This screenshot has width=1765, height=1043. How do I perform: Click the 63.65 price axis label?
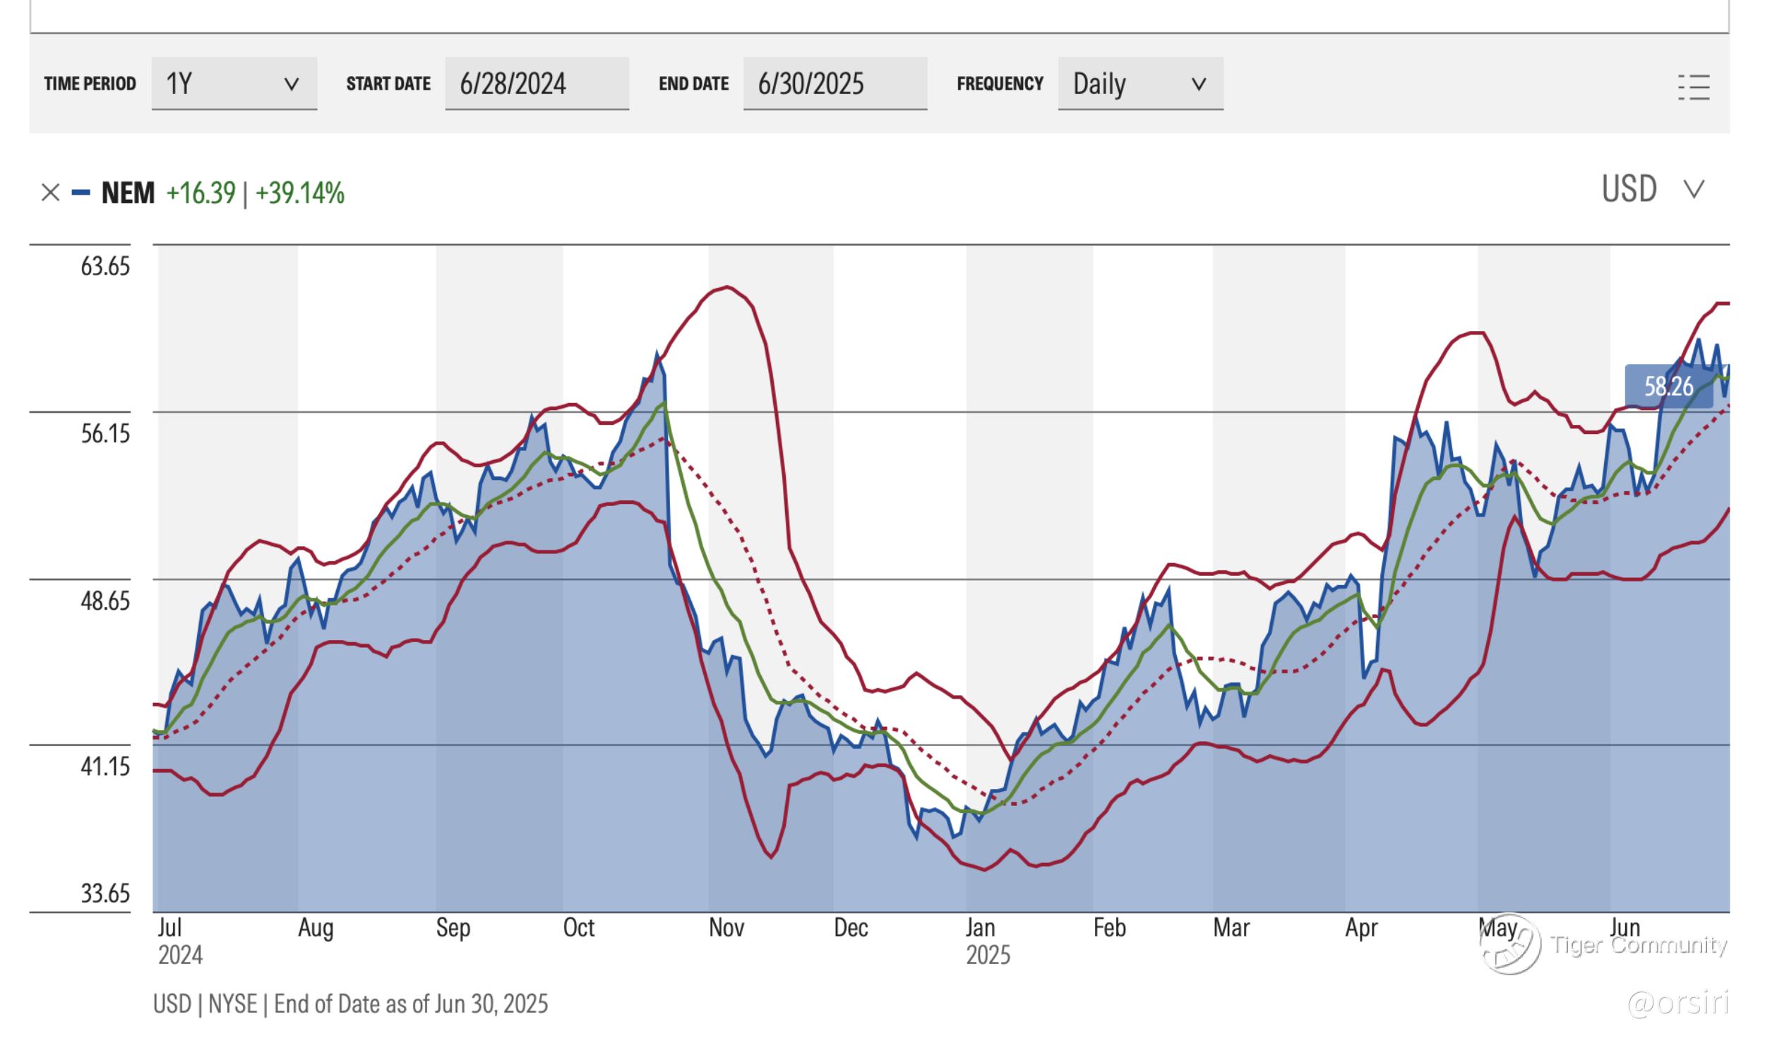pyautogui.click(x=105, y=267)
